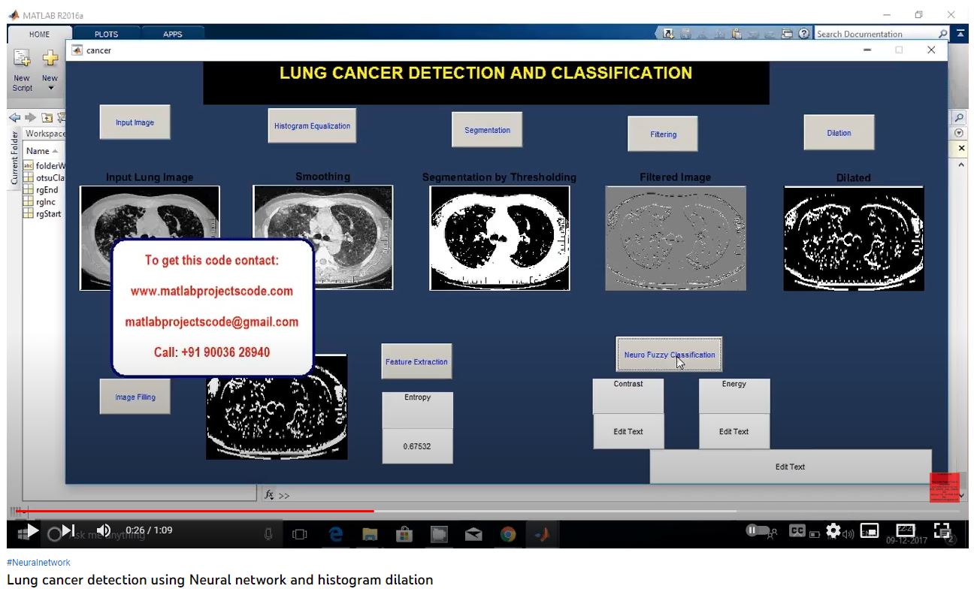Image resolution: width=977 pixels, height=592 pixels.
Task: Mute the video volume speaker
Action: (x=104, y=530)
